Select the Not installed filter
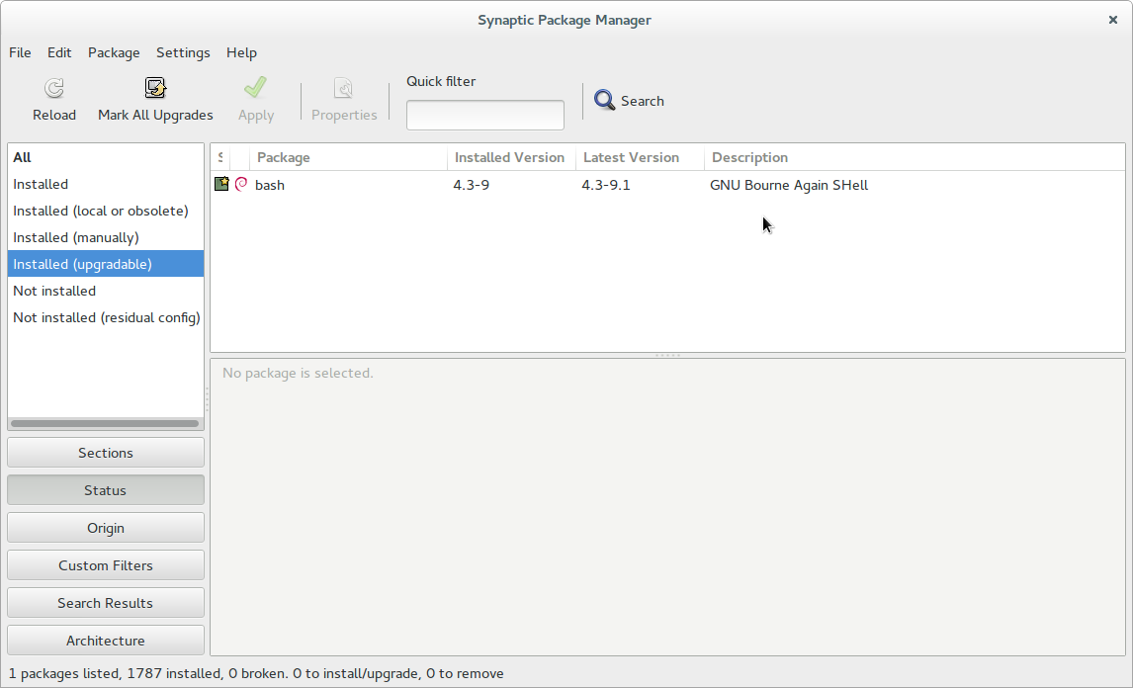This screenshot has height=688, width=1133. pos(106,291)
